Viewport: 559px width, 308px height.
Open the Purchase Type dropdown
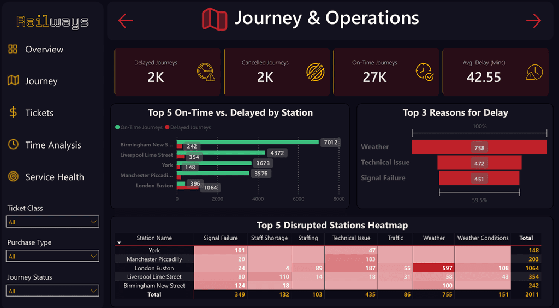pyautogui.click(x=52, y=256)
